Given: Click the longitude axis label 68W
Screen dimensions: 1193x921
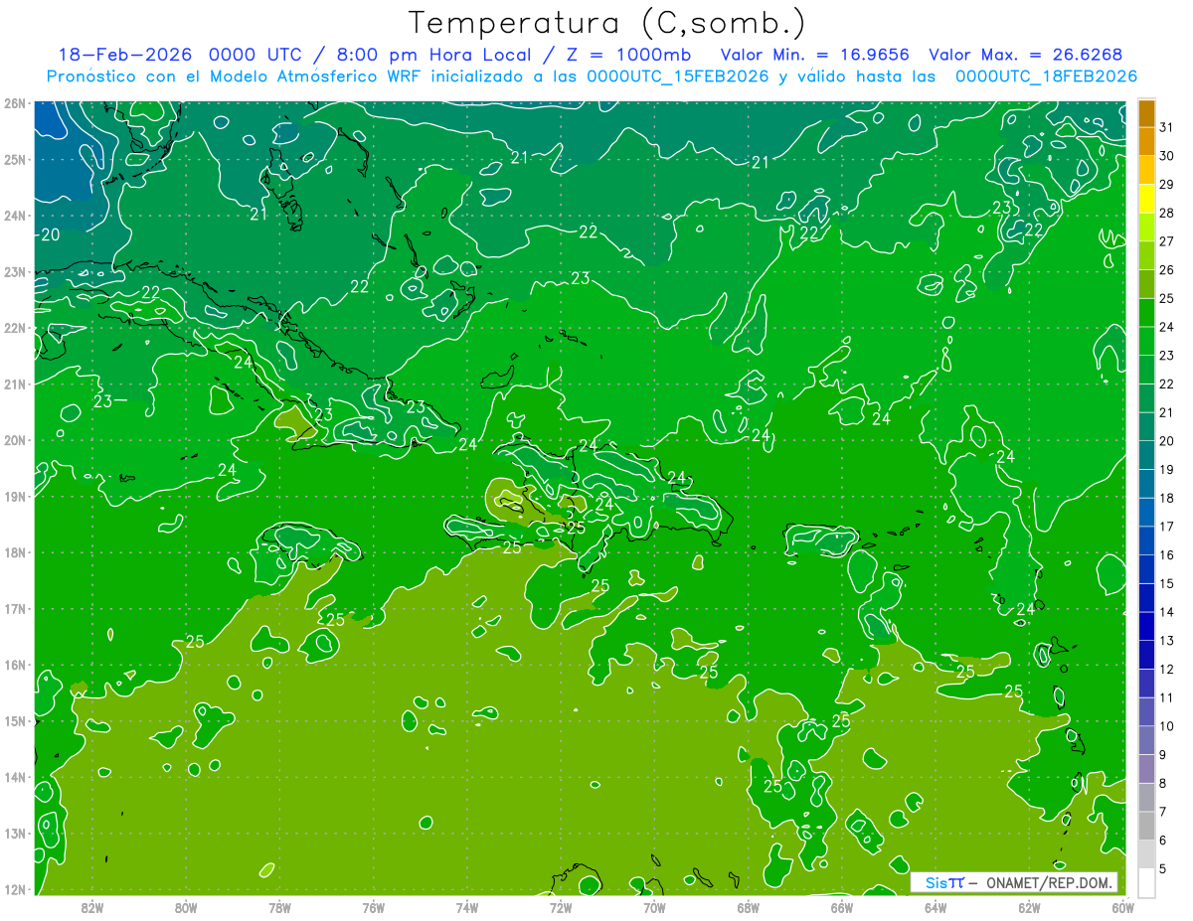Looking at the screenshot, I should coord(749,907).
